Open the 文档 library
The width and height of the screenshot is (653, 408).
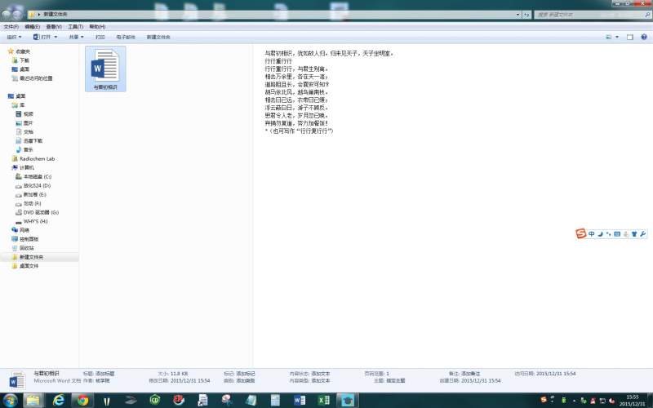coord(28,132)
